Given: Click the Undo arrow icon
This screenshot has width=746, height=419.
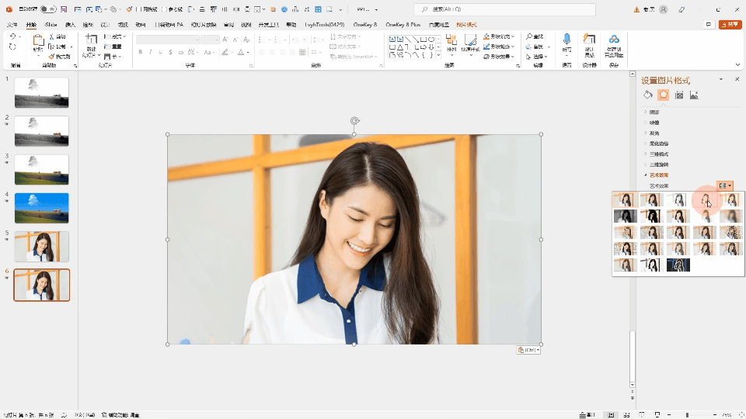Looking at the screenshot, I should pos(12,36).
